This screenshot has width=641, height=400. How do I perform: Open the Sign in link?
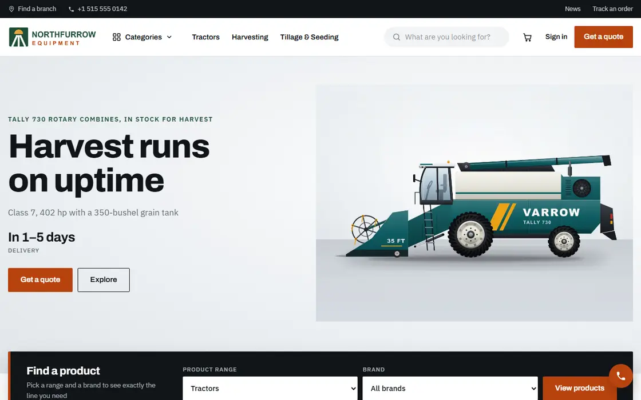point(556,37)
